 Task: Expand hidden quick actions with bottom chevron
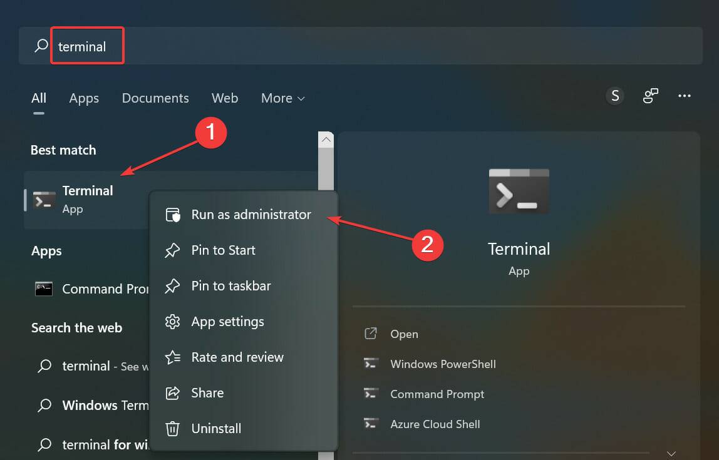pyautogui.click(x=672, y=453)
